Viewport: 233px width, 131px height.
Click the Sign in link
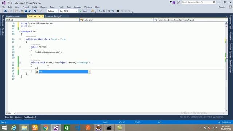click(x=222, y=7)
